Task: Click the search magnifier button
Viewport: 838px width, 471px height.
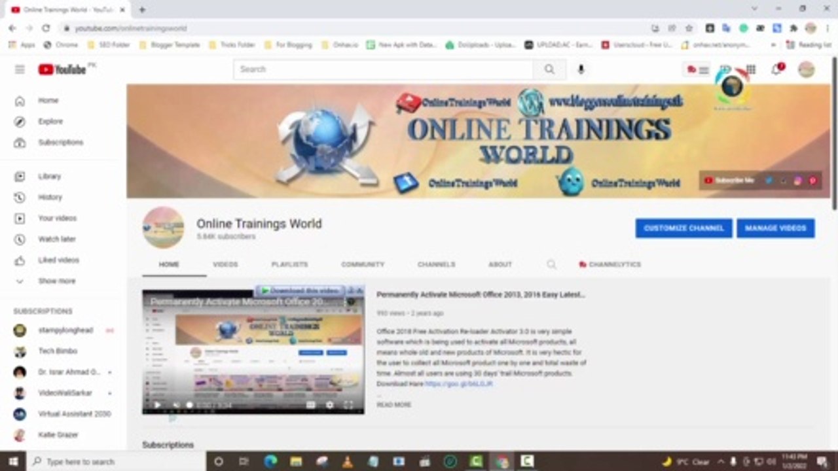Action: coord(549,69)
